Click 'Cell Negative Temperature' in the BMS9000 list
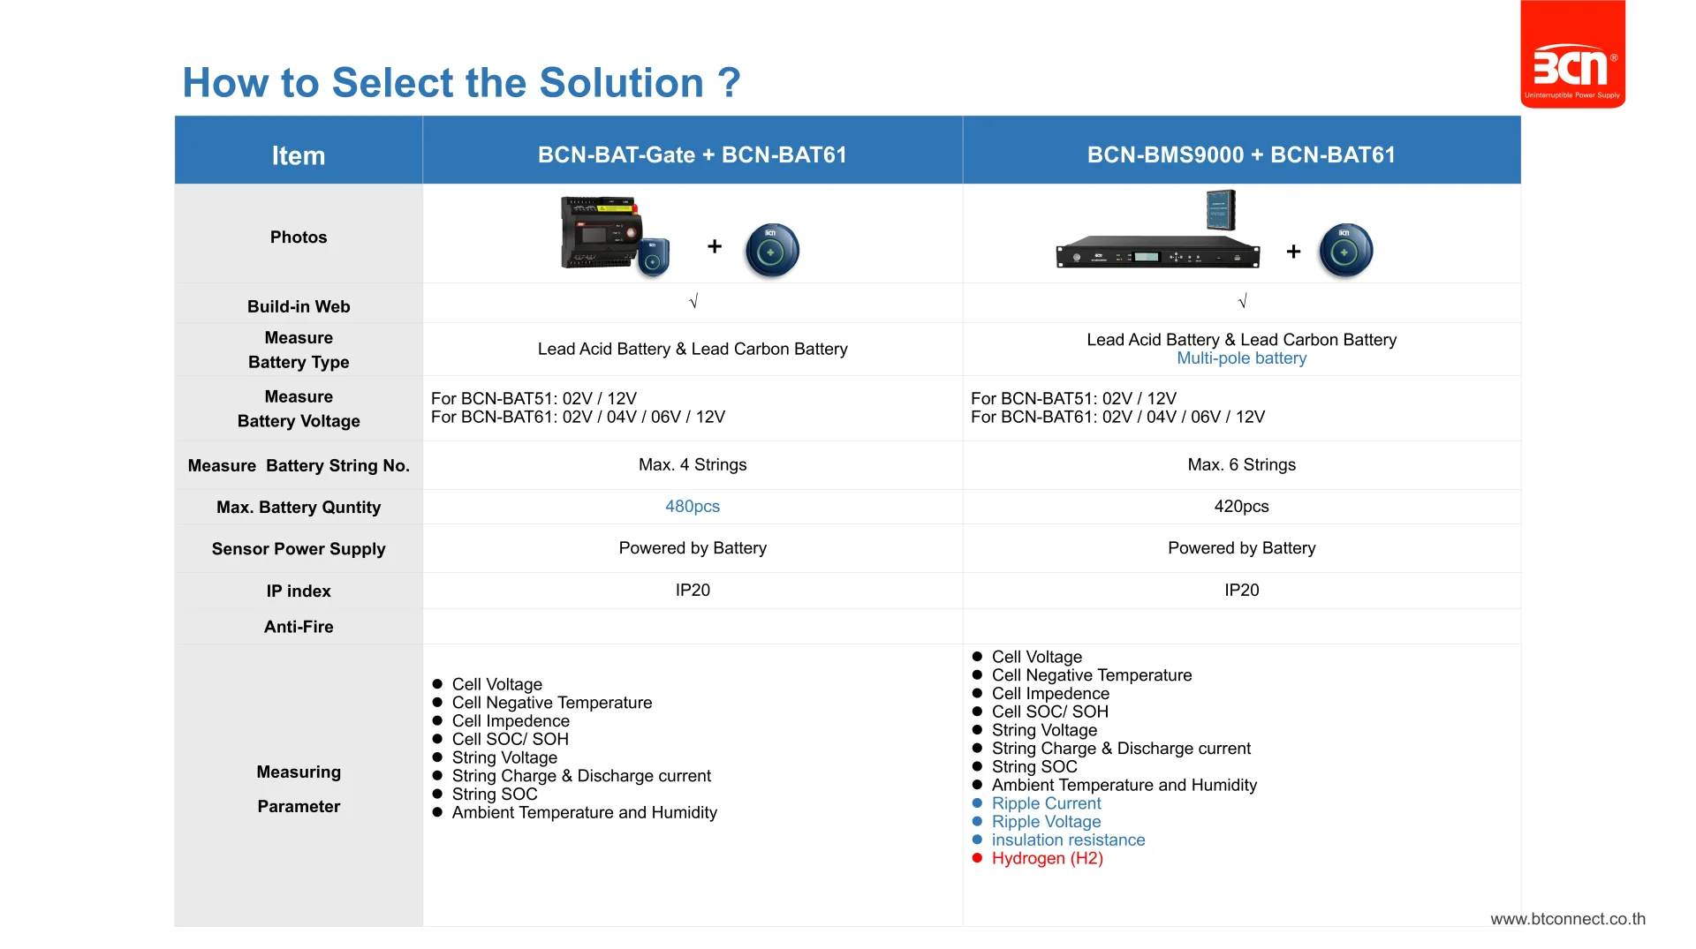 pos(1091,675)
